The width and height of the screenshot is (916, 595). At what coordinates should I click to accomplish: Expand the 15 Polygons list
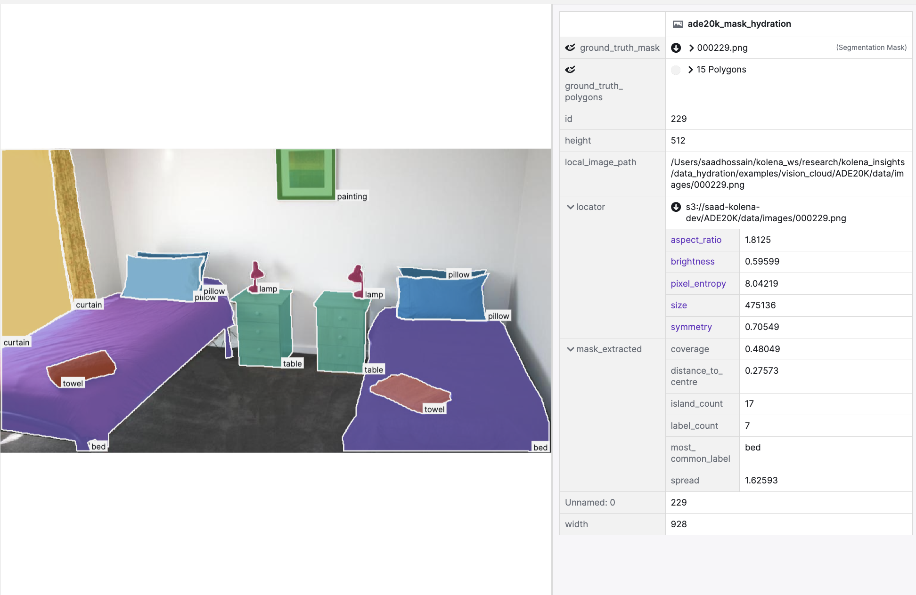coord(691,70)
